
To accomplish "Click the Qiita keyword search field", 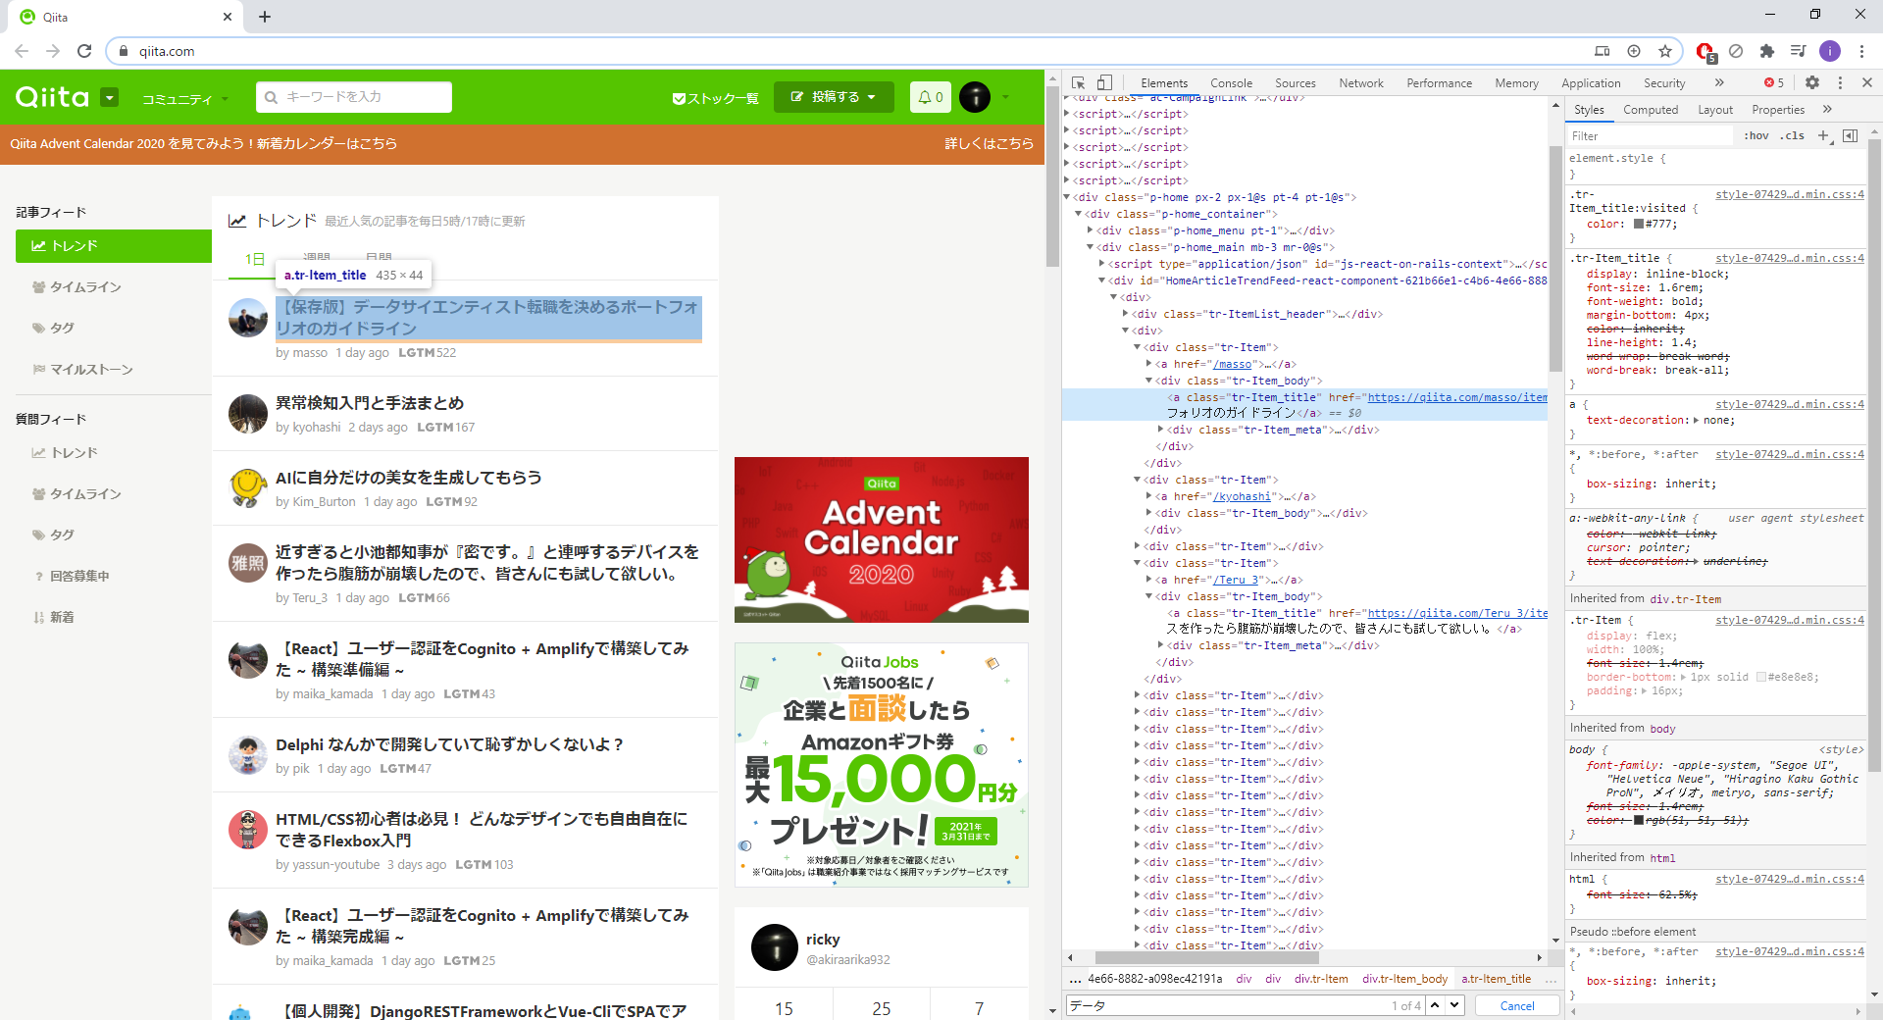I will point(353,97).
